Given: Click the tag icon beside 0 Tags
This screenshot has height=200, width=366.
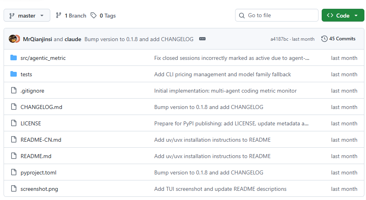Looking at the screenshot, I should [x=94, y=16].
